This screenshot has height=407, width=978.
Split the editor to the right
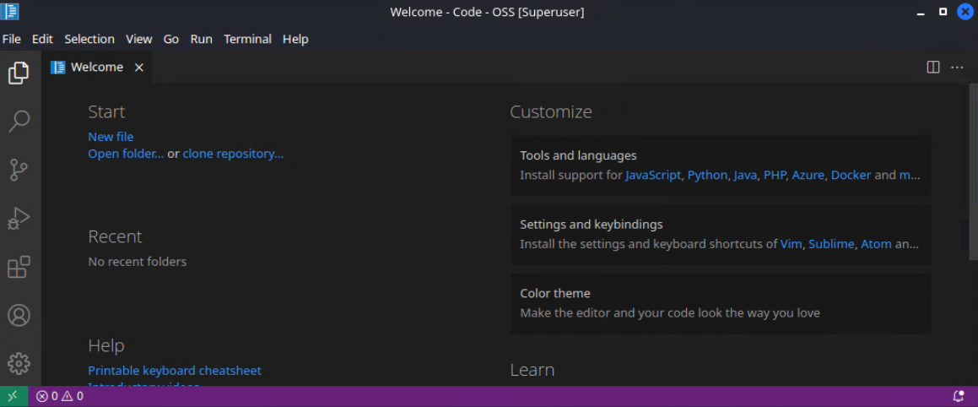[933, 68]
